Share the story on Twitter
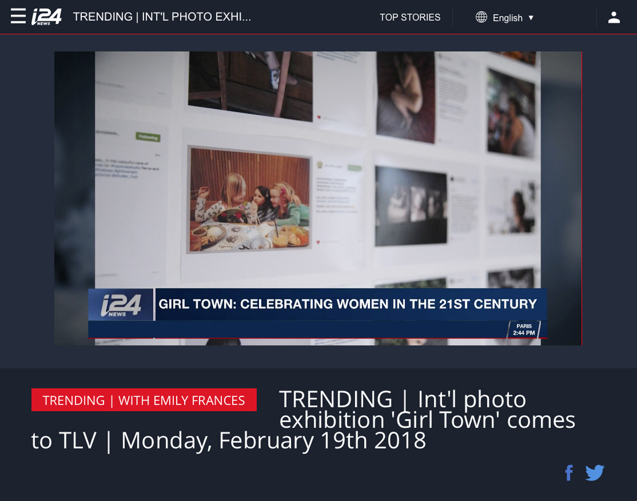 pos(595,472)
